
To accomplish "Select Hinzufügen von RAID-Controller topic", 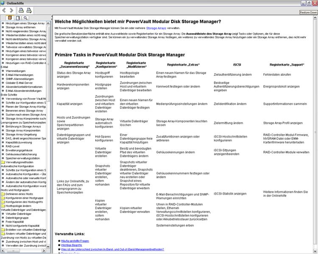I will [x=26, y=63].
